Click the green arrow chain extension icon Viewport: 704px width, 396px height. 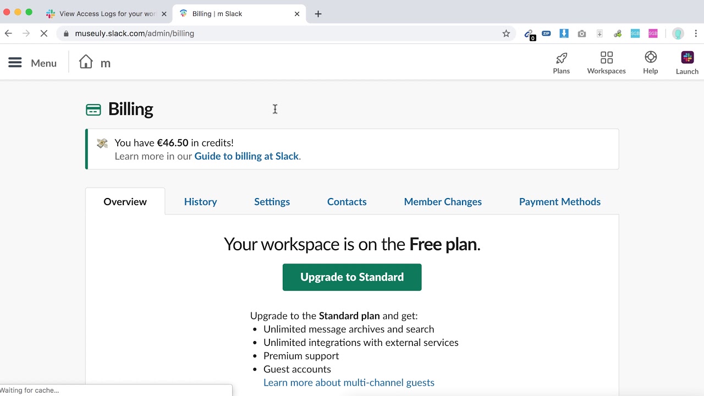pos(618,34)
